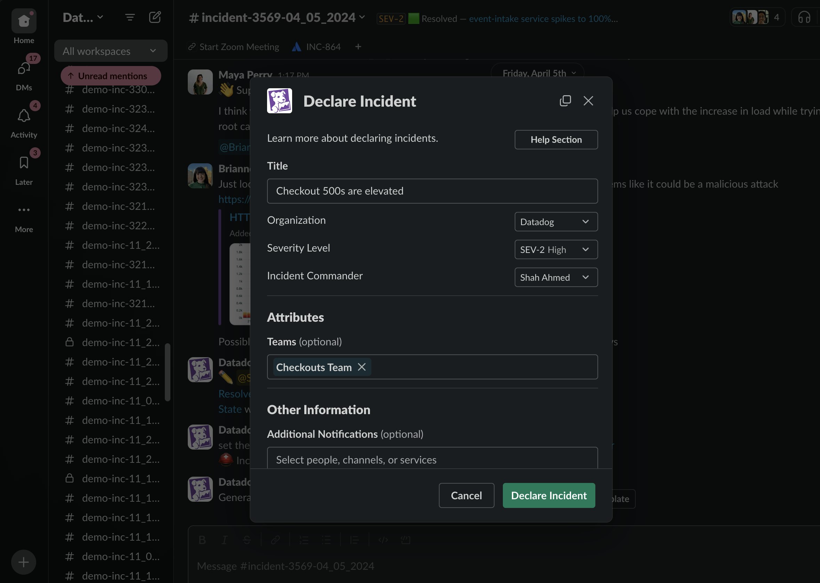The image size is (820, 583).
Task: Click the incident Title input field
Action: click(x=432, y=191)
